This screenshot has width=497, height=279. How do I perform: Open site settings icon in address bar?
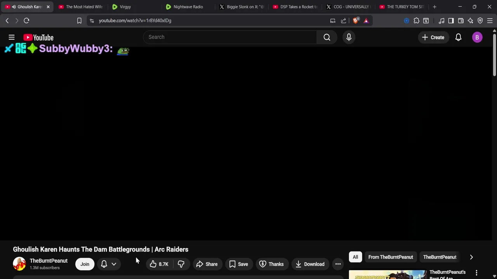(x=92, y=21)
